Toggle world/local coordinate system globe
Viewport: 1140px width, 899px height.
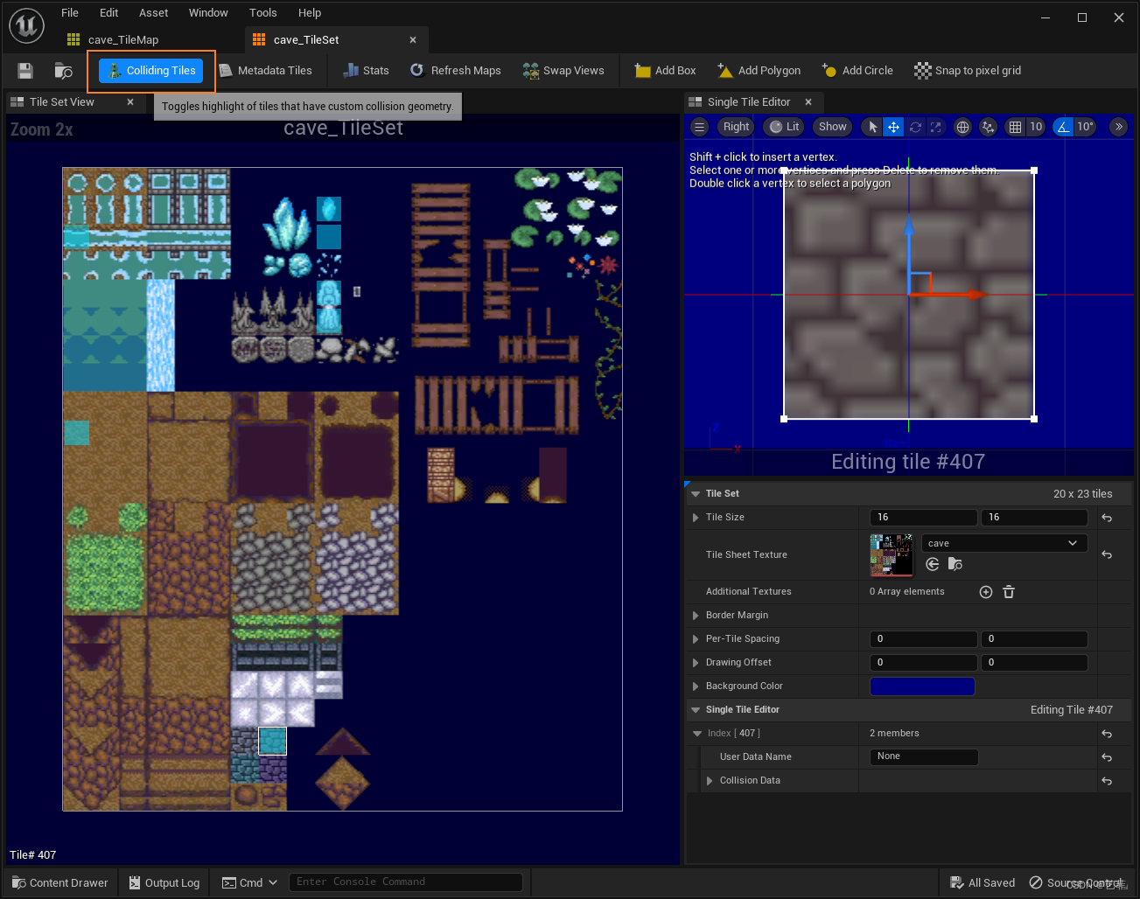(x=962, y=127)
